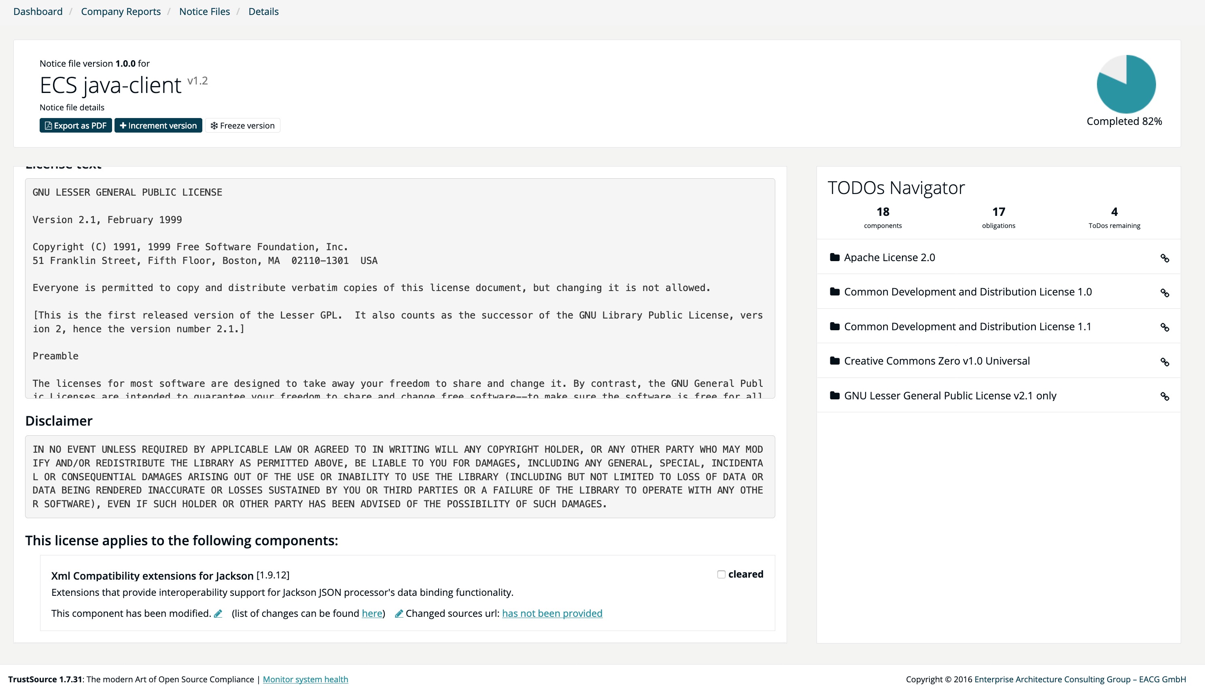This screenshot has height=692, width=1205.
Task: Open the link icon for Creative Commons Zero v1.0
Action: coord(1165,362)
